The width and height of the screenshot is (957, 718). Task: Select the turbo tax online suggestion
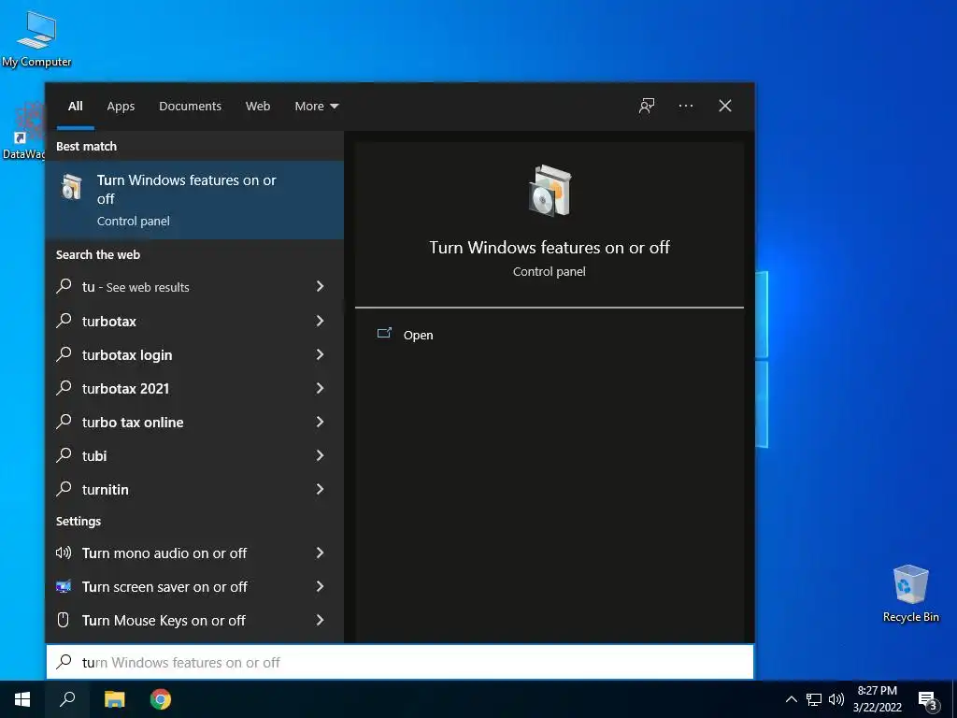pyautogui.click(x=194, y=422)
